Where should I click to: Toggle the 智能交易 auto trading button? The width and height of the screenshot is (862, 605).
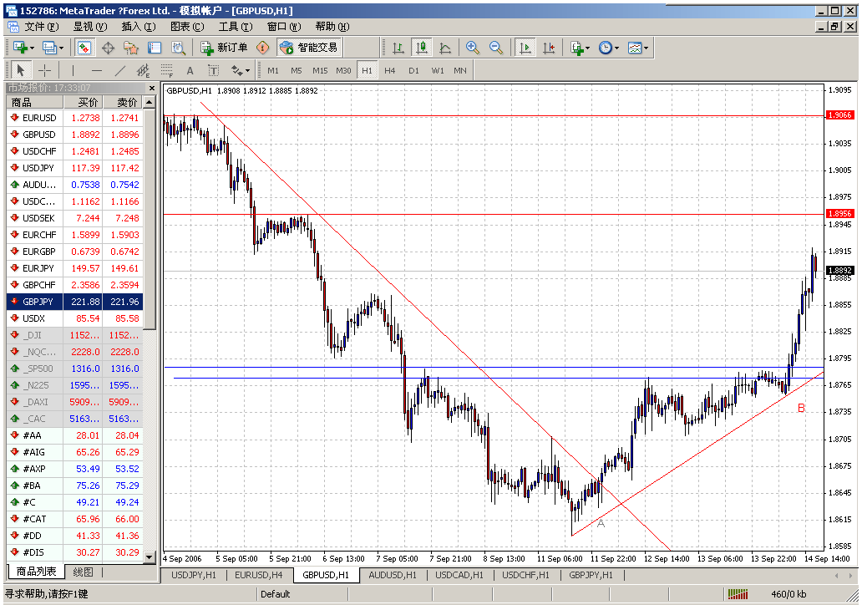click(x=310, y=48)
